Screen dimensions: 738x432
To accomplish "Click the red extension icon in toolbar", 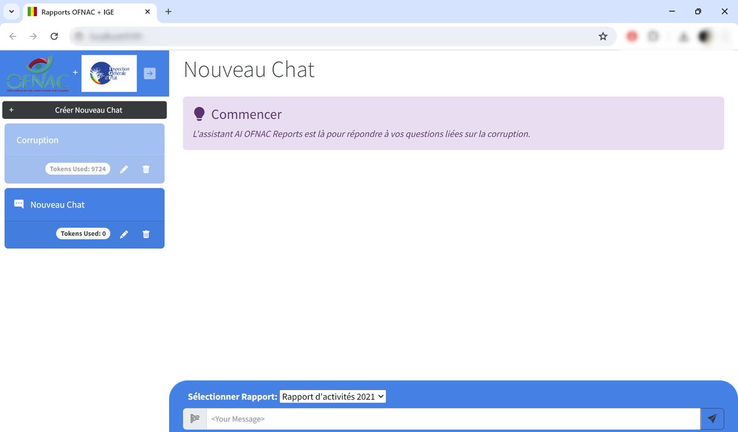I will pyautogui.click(x=632, y=36).
